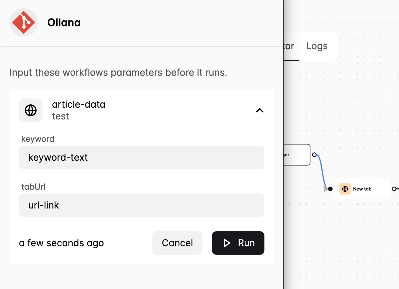Select the trigger block on canvas
The width and height of the screenshot is (399, 289).
(x=297, y=155)
